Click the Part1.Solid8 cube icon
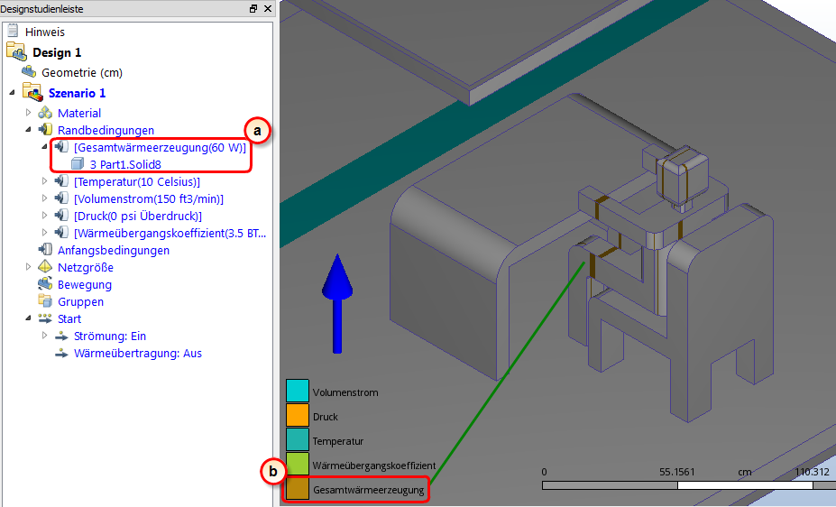The height and width of the screenshot is (507, 836). 78,163
